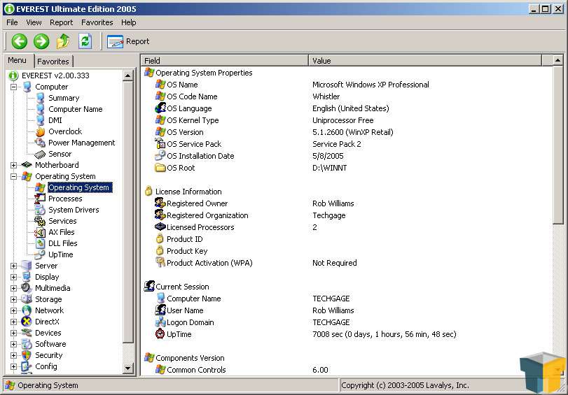Expand the Multimedia tree node
The width and height of the screenshot is (568, 395).
[x=13, y=288]
